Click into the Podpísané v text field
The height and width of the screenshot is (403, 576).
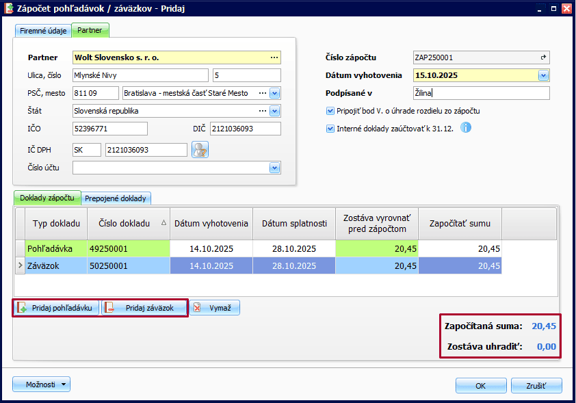[481, 93]
